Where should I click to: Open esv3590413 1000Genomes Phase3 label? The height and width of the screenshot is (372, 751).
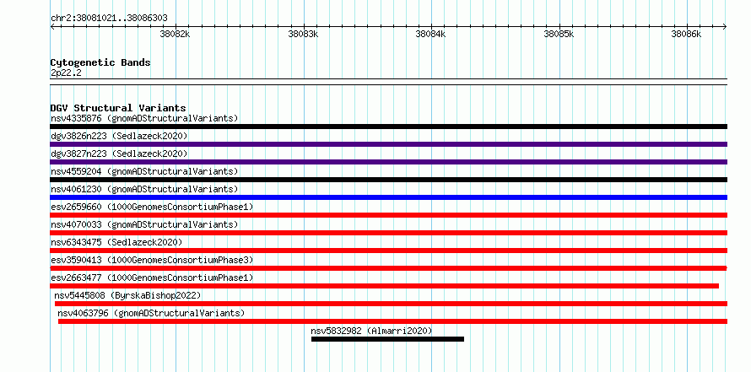(152, 260)
